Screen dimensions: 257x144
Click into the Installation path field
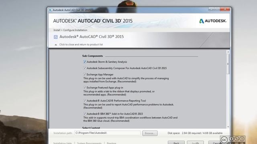click(x=107, y=133)
